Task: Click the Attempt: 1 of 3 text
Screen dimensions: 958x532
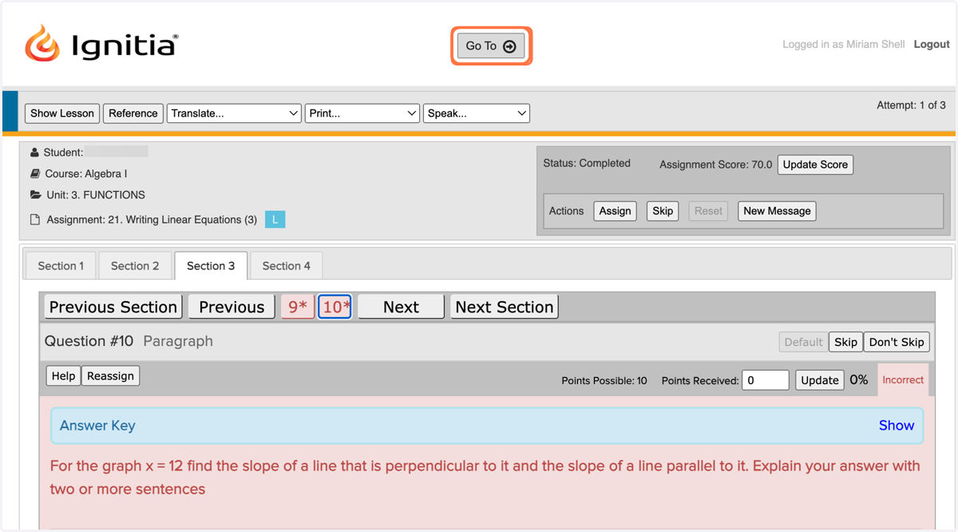Action: 911,105
